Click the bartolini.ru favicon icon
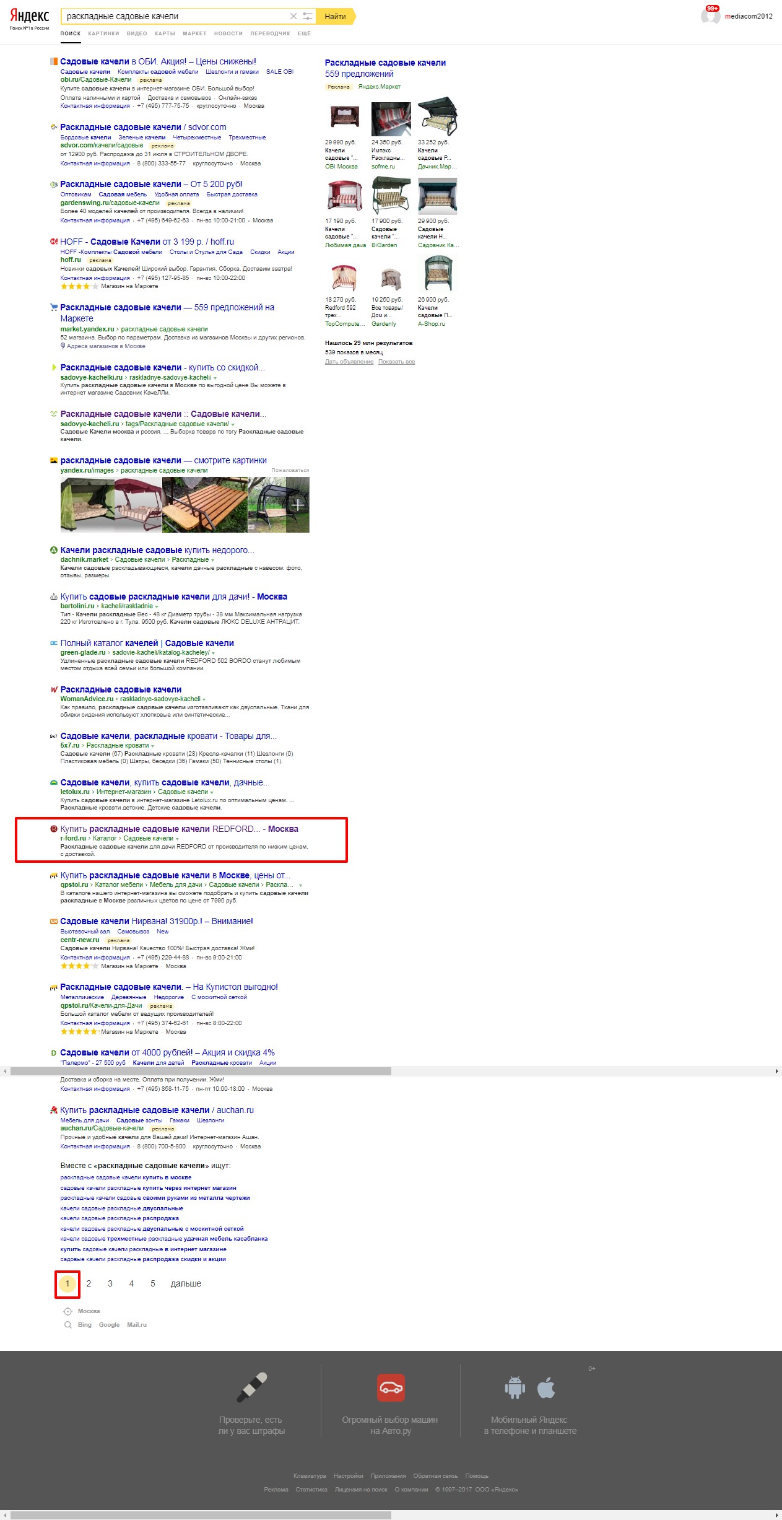This screenshot has width=782, height=1520. point(54,596)
